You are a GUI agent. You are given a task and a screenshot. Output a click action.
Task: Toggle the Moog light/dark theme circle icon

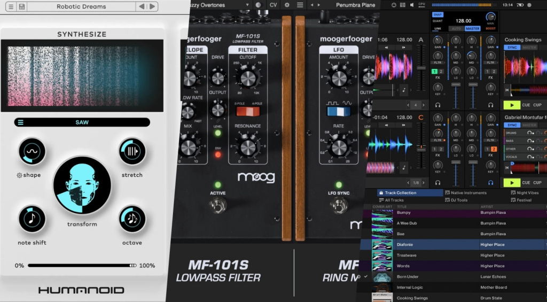coord(258,5)
